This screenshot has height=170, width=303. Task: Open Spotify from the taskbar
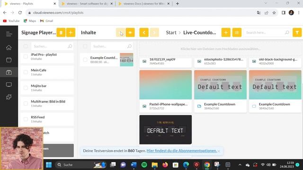tap(144, 165)
